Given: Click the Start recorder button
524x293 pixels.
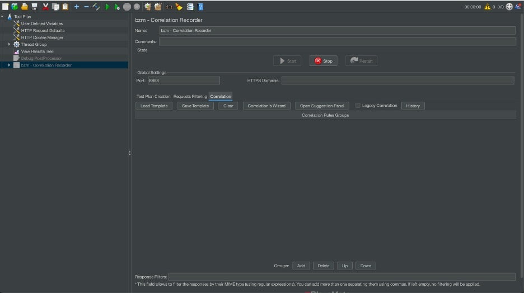Looking at the screenshot, I should click(x=287, y=61).
